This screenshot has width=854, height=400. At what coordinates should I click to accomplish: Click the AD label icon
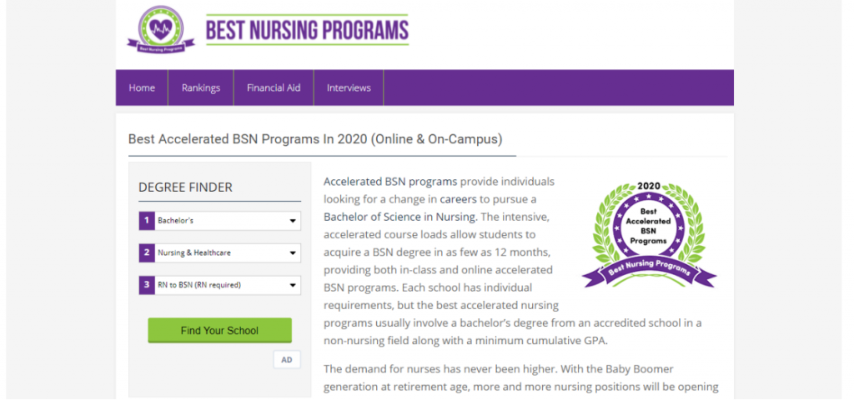286,360
